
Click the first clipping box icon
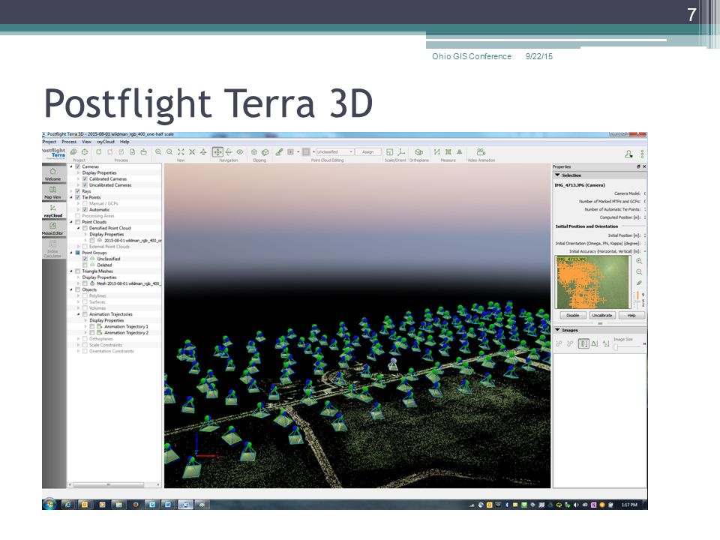click(x=254, y=152)
